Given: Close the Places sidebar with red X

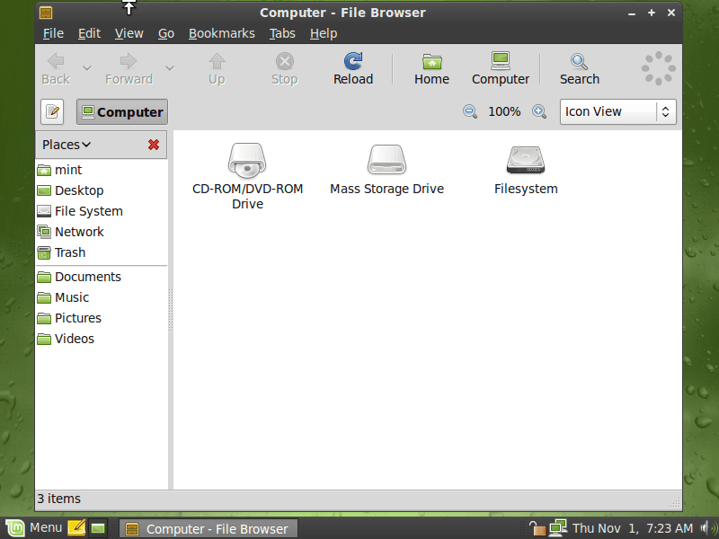Looking at the screenshot, I should [x=154, y=145].
